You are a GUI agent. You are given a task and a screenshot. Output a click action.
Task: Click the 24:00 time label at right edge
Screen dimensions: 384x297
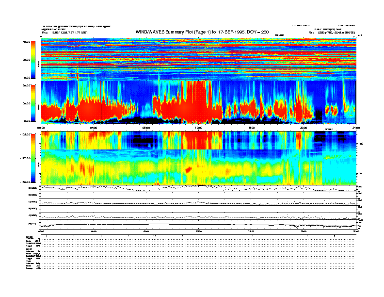click(x=355, y=128)
